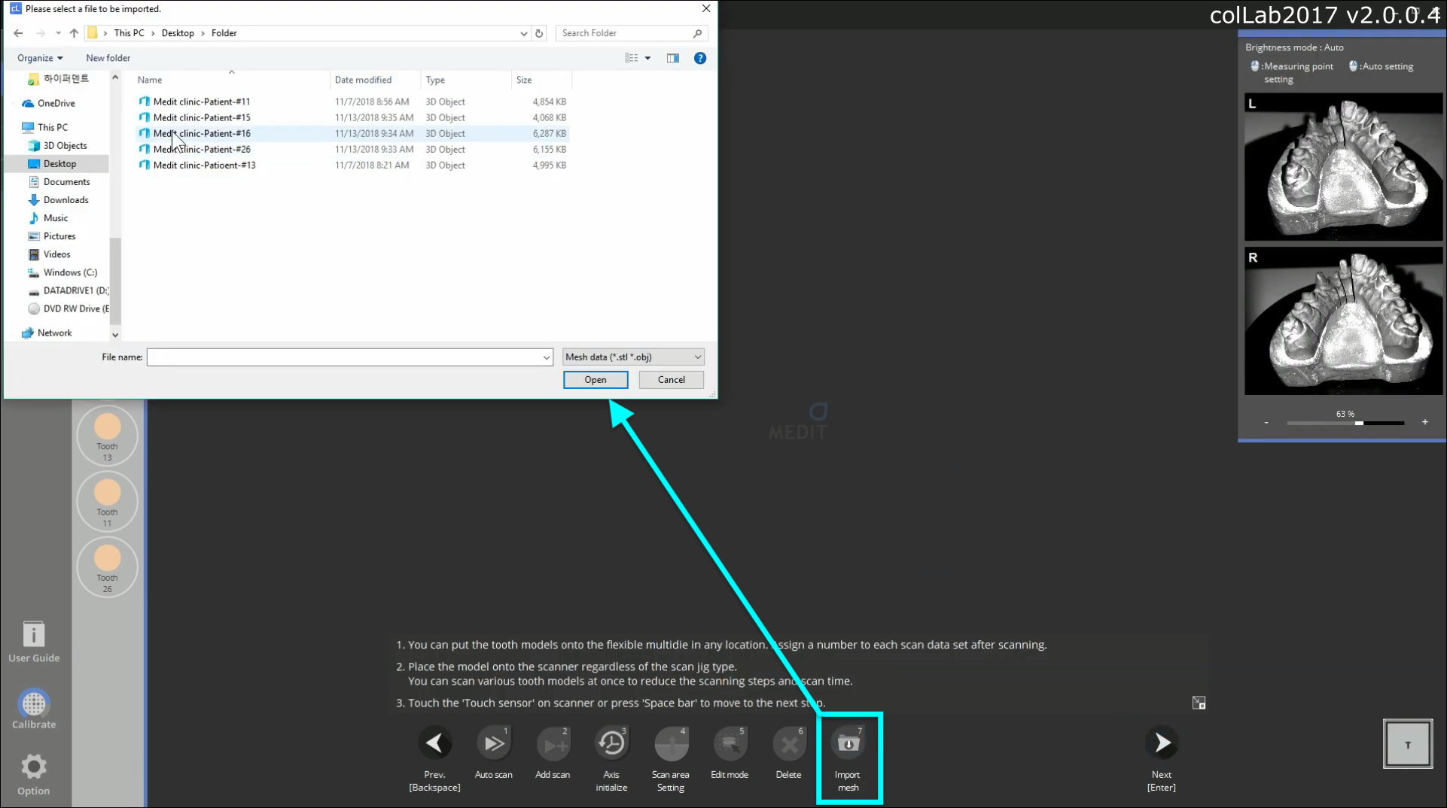This screenshot has width=1447, height=808.
Task: Open Pictures in navigation pane
Action: tap(52, 236)
